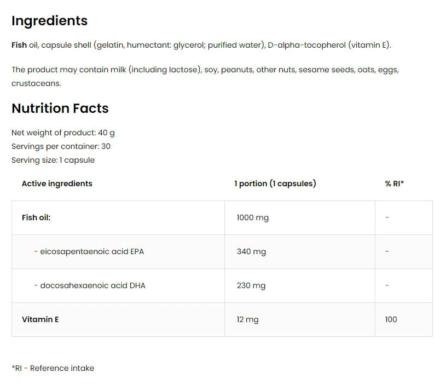Click the '100' percent RI value
Screen dimensions: 446x390
pos(391,319)
